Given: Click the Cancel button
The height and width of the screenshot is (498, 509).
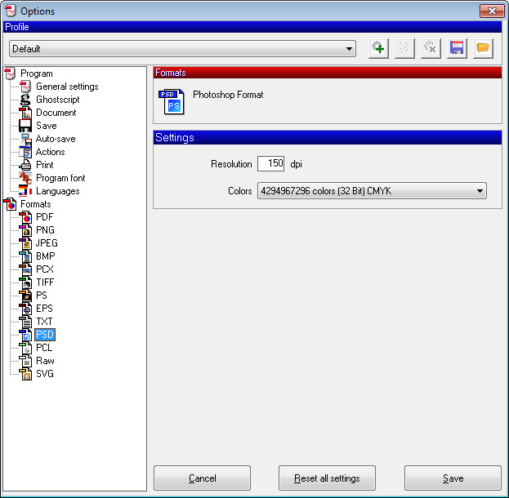Looking at the screenshot, I should click(x=202, y=478).
